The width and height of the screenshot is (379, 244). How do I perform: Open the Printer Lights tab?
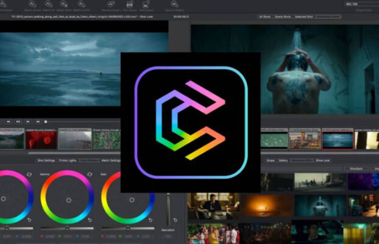(68, 160)
